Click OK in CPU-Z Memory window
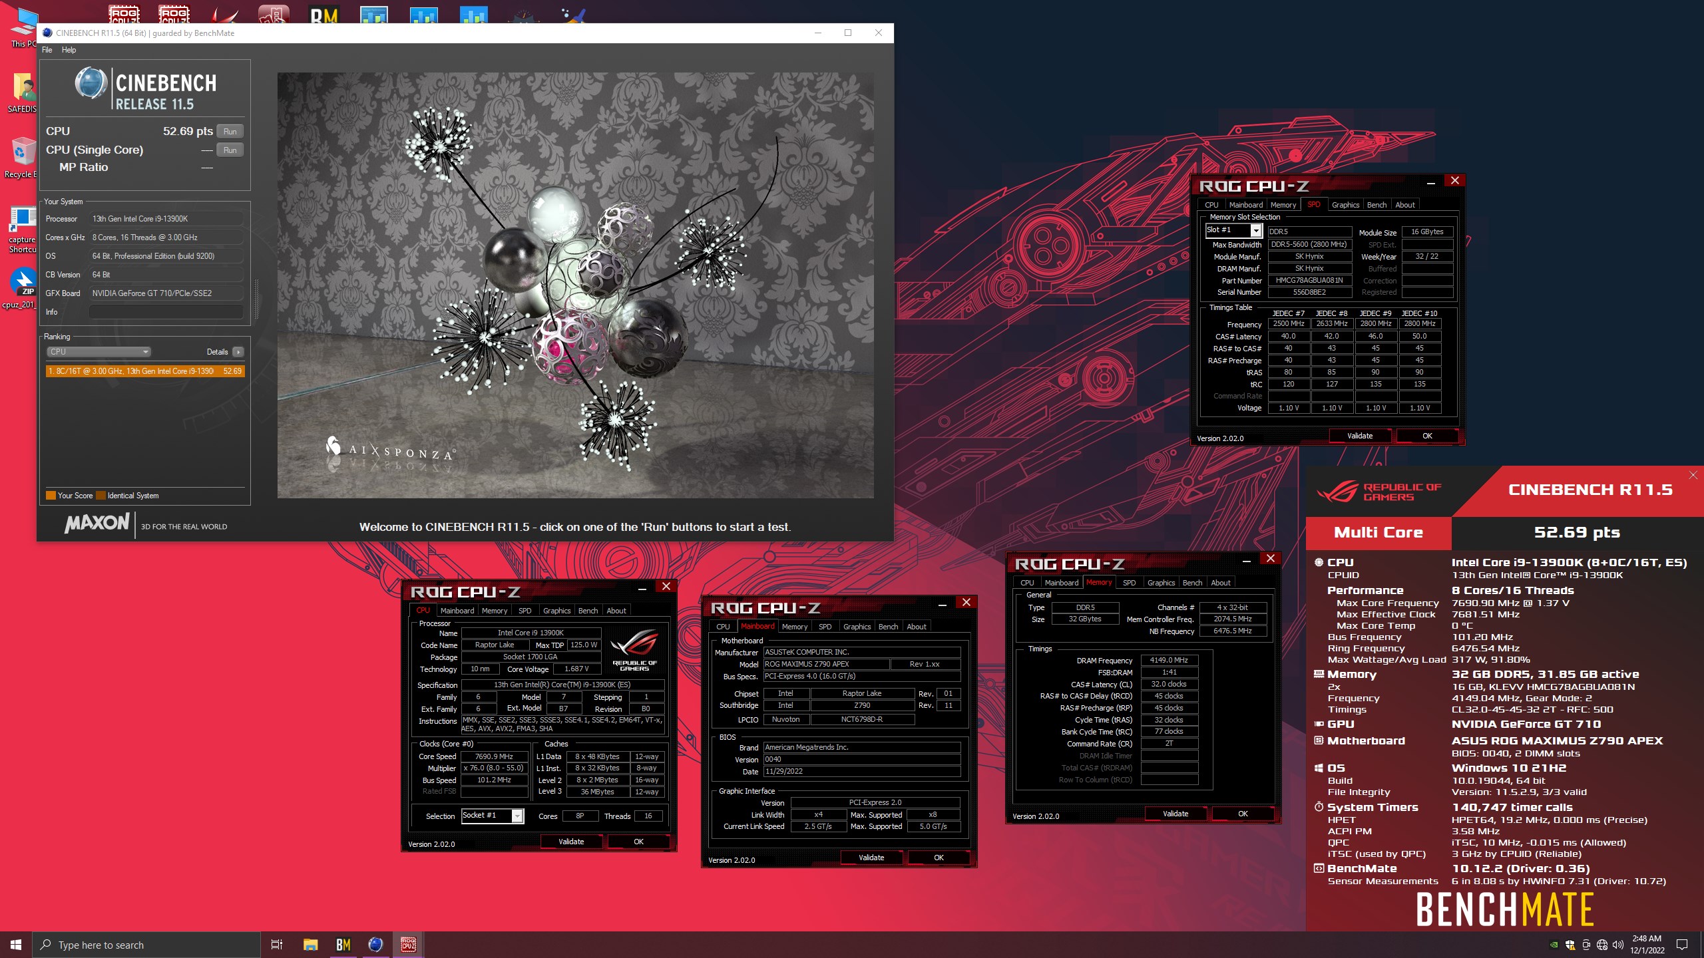This screenshot has width=1704, height=958. click(1243, 814)
